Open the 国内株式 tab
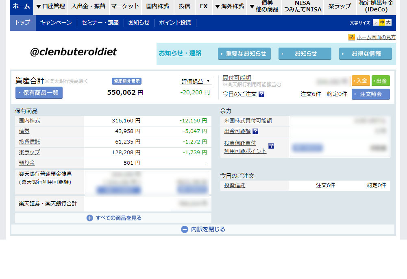This screenshot has height=279, width=407. pyautogui.click(x=158, y=7)
